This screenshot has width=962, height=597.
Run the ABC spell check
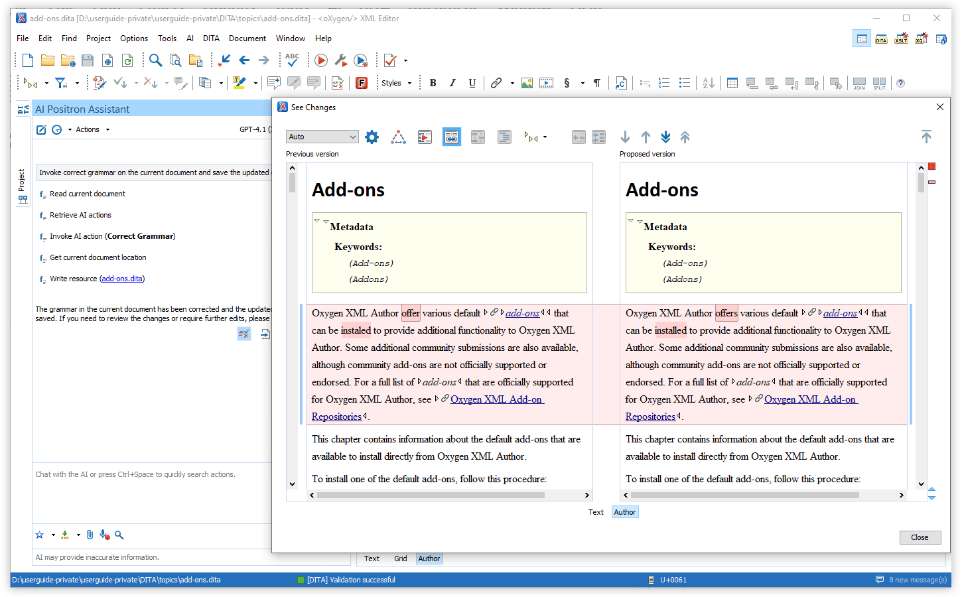[292, 60]
